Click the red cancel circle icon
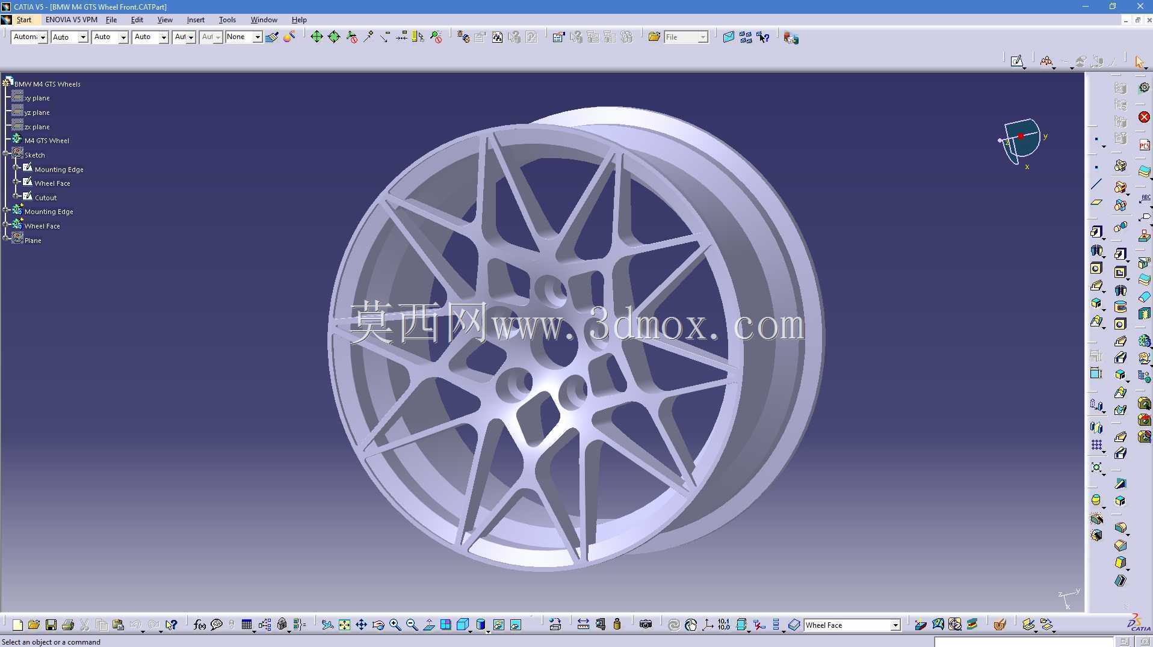 1144,117
